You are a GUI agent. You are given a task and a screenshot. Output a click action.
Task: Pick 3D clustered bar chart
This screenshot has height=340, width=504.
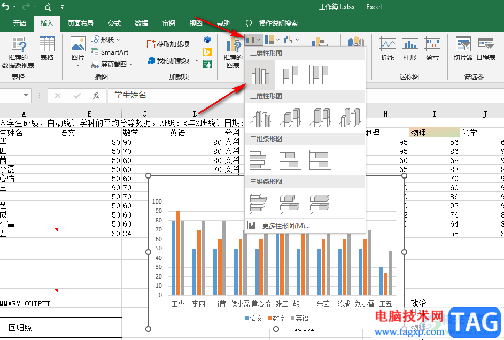pyautogui.click(x=260, y=203)
